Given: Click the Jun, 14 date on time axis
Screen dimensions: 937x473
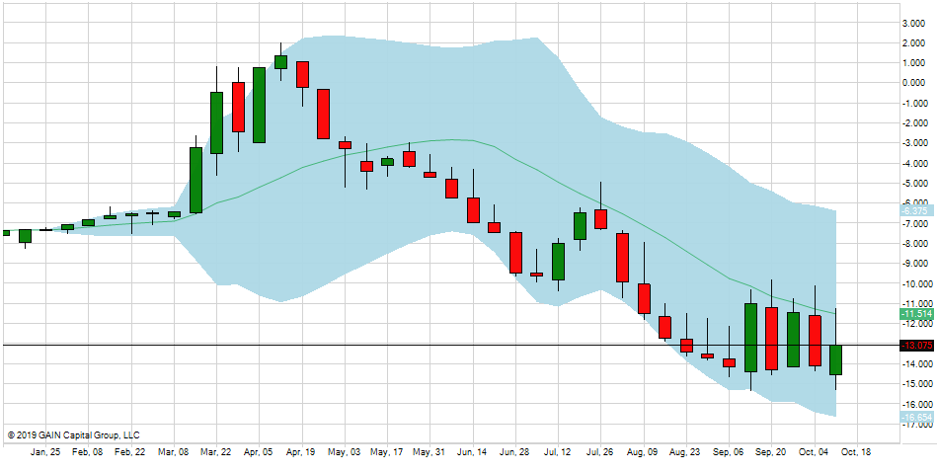Looking at the screenshot, I should click(470, 452).
